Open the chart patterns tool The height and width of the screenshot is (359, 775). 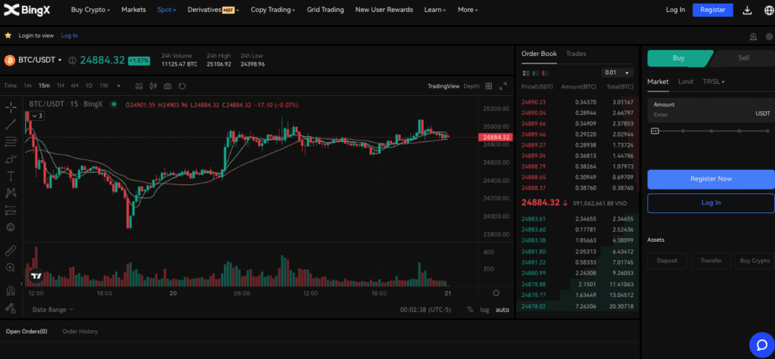tap(11, 193)
